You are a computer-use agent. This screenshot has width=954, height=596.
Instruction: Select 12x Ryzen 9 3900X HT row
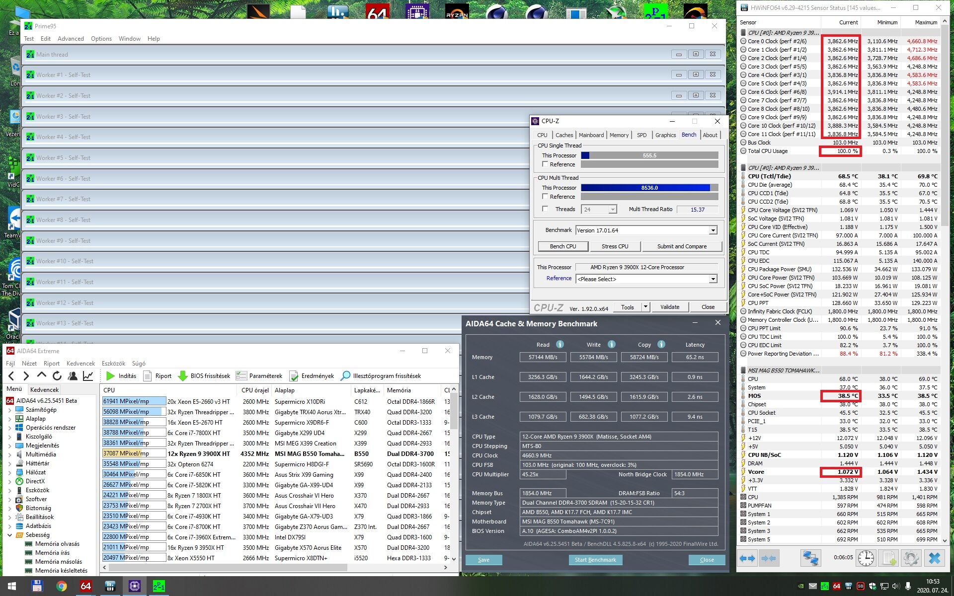pyautogui.click(x=275, y=453)
